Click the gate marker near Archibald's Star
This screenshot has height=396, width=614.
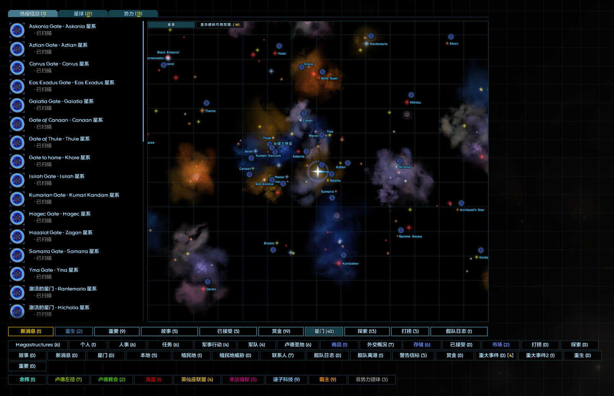tap(461, 203)
